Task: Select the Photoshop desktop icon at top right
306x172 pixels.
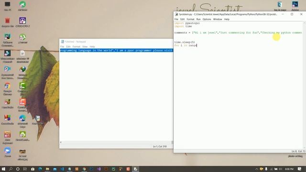Action: click(295, 6)
